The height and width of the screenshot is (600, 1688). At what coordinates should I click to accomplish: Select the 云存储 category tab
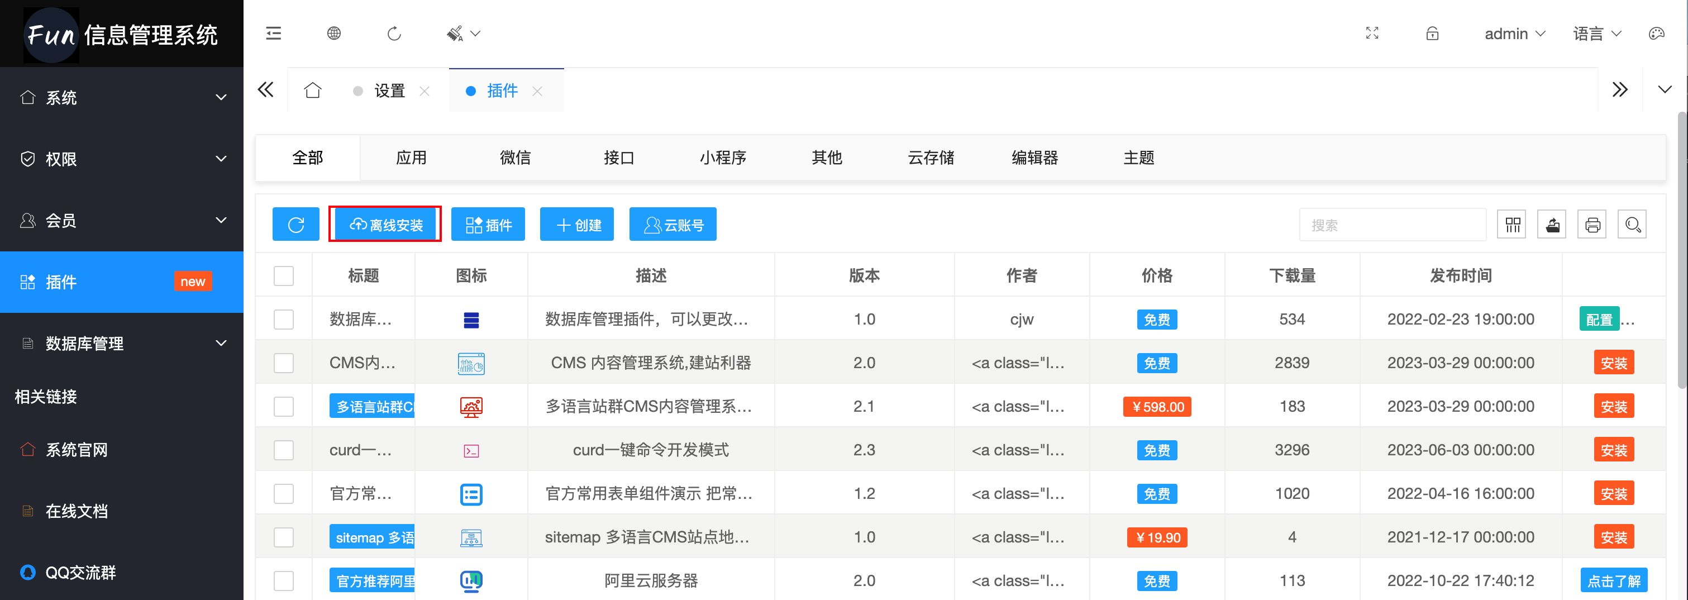pyautogui.click(x=931, y=158)
